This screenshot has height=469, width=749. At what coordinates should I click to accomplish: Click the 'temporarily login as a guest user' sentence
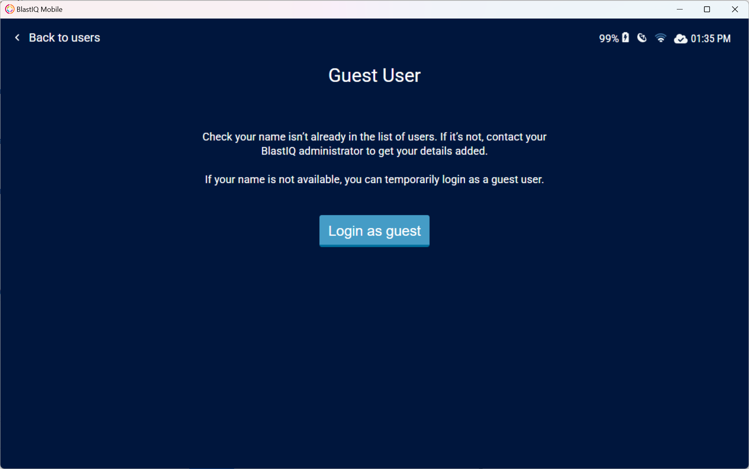pyautogui.click(x=374, y=179)
